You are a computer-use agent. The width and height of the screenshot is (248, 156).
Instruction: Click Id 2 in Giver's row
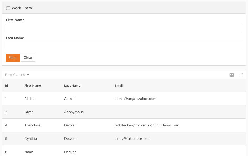tap(6, 112)
